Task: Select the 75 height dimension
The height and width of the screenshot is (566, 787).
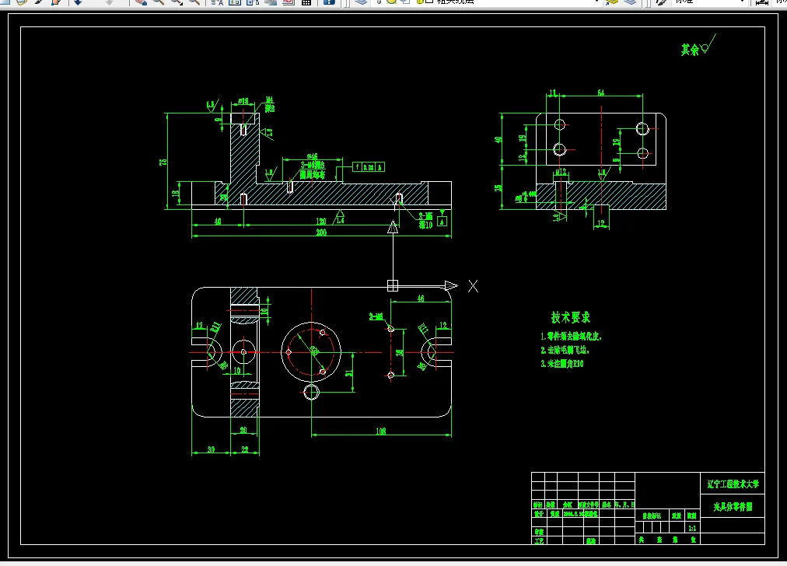Action: tap(163, 162)
